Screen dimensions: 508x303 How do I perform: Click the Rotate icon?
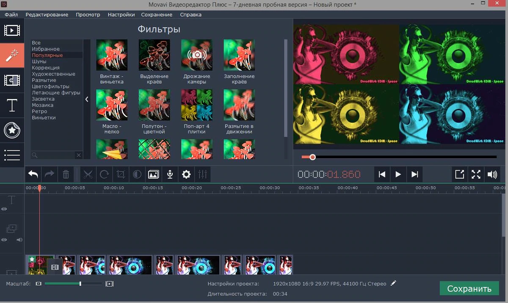click(x=104, y=174)
